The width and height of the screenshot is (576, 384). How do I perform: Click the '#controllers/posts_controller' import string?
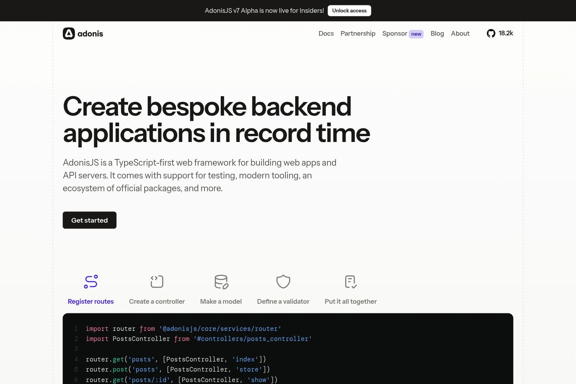pos(253,339)
